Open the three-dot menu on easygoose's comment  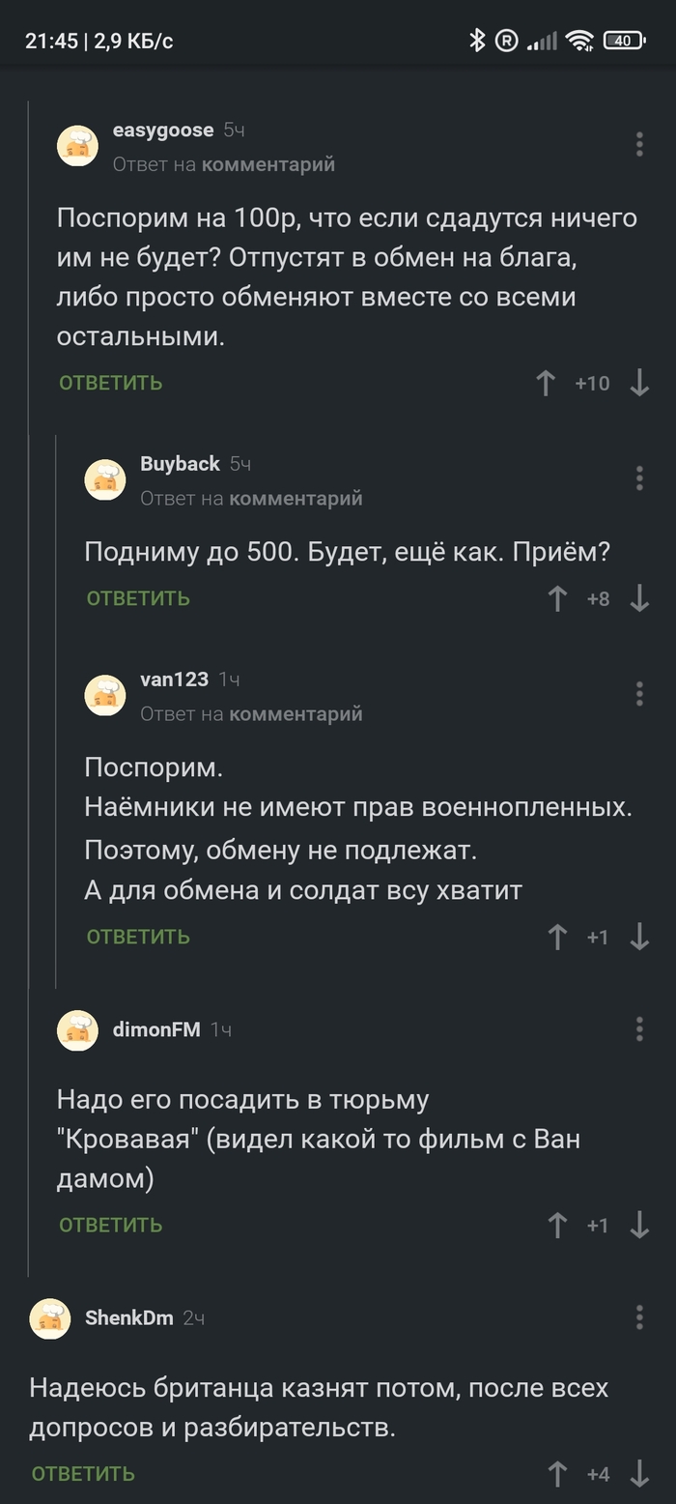point(638,143)
